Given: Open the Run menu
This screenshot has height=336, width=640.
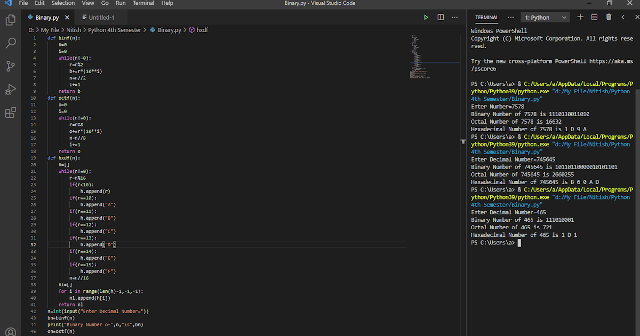Looking at the screenshot, I should 121,3.
